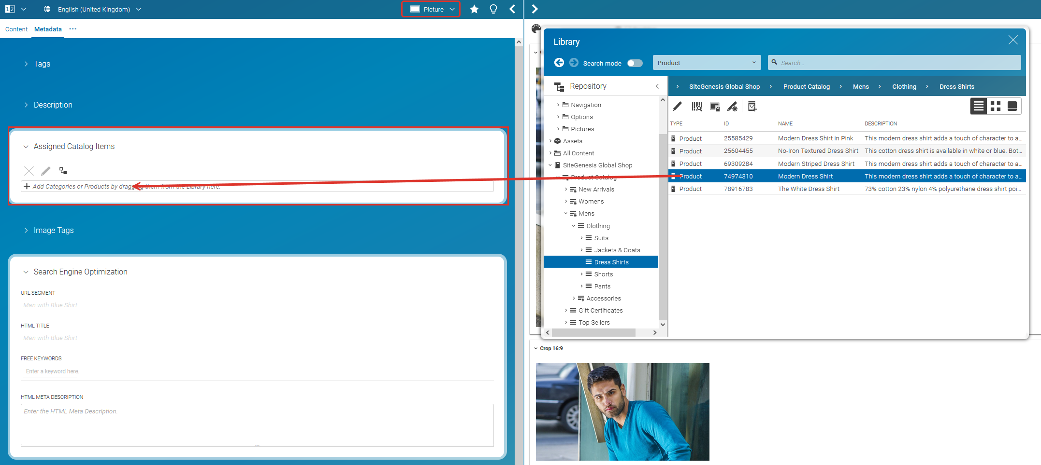Viewport: 1041px width, 465px height.
Task: Click the annotate icon in the Library toolbar
Action: tap(733, 106)
